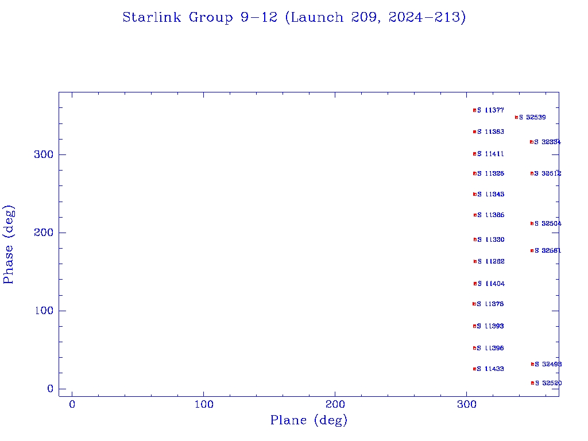The image size is (588, 441).
Task: Select the red marker for S 11393
Action: click(x=474, y=326)
